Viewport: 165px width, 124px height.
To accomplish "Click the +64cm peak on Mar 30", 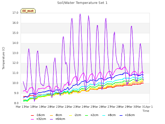I will (131, 26).
